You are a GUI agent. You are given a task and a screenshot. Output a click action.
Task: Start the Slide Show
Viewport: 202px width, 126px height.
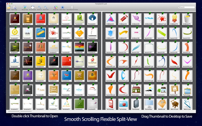click(x=62, y=7)
